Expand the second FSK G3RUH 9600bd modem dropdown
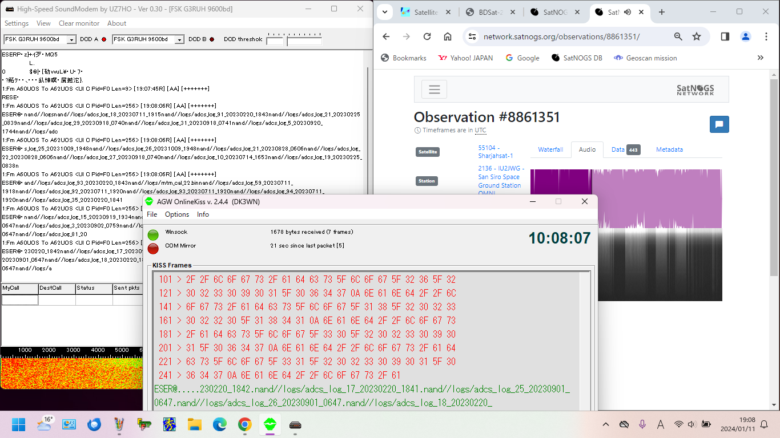Viewport: 780px width, 438px height. click(179, 39)
